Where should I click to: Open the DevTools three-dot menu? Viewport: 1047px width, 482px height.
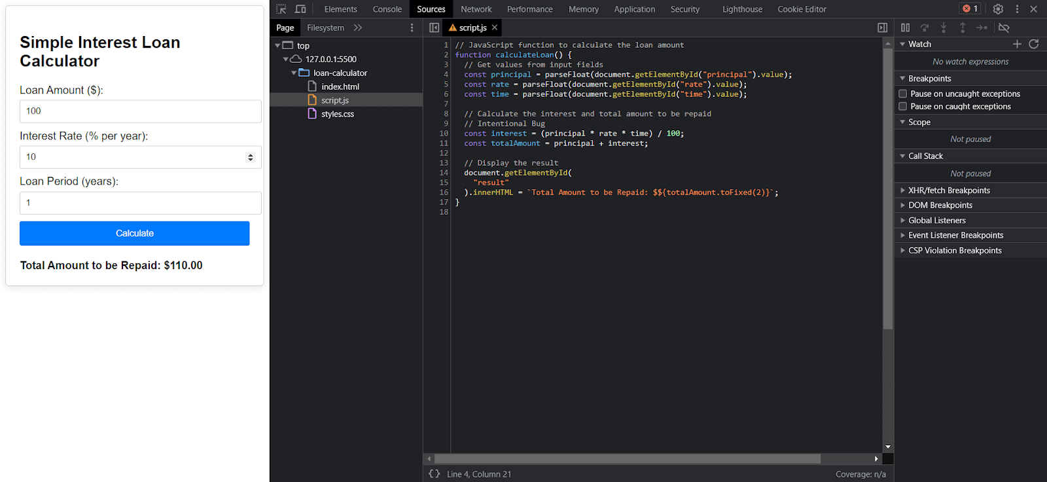click(1017, 9)
